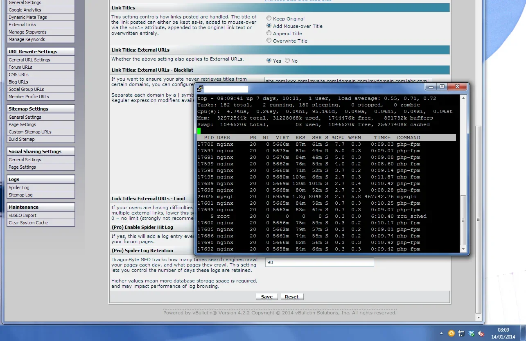Click the Maintenance sidebar header
The image size is (526, 341).
click(x=41, y=207)
